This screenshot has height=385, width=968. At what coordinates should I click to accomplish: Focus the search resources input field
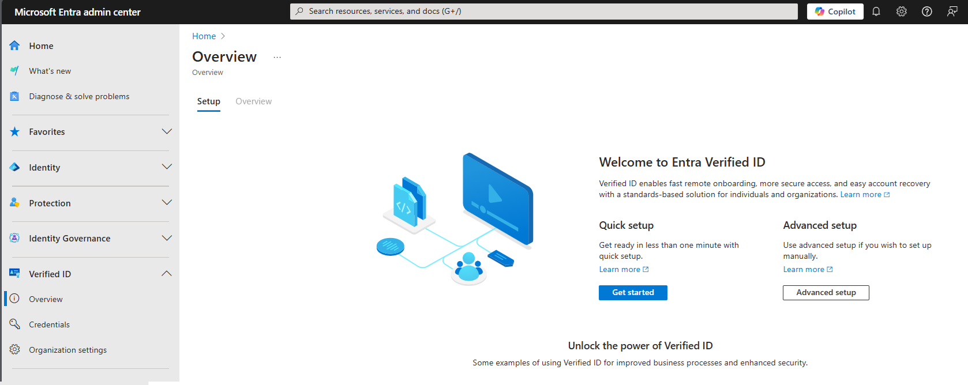tap(544, 12)
